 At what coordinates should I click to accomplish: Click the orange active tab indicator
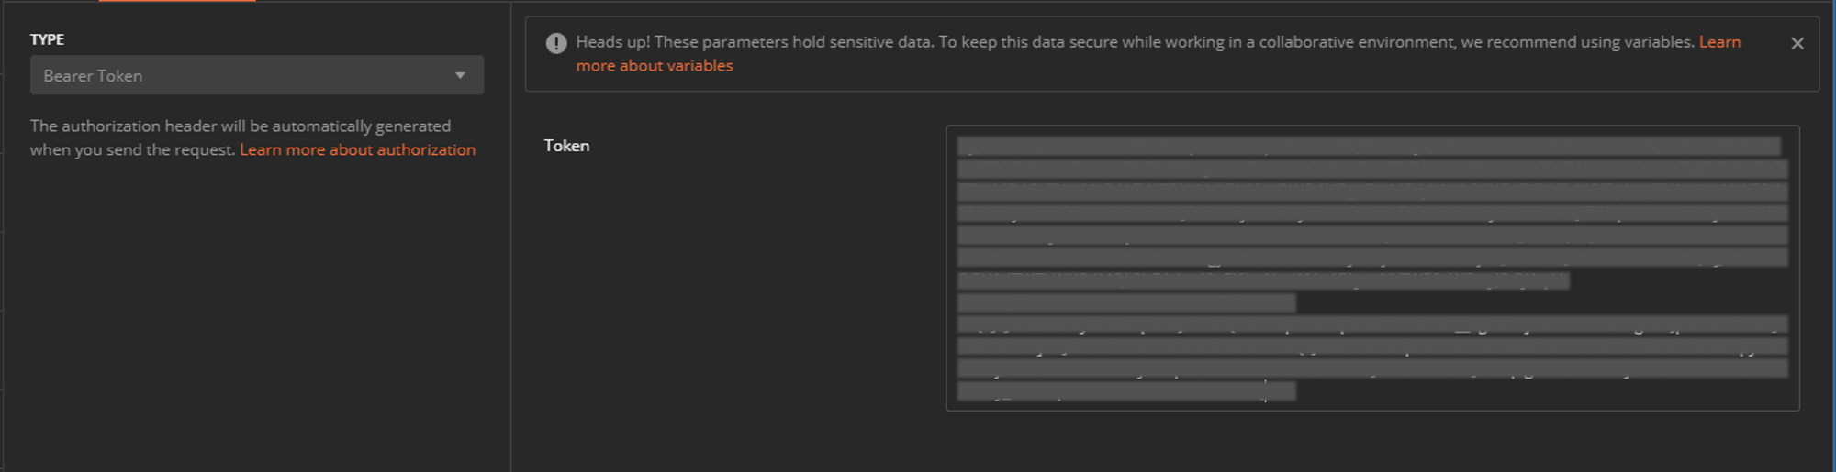click(177, 1)
